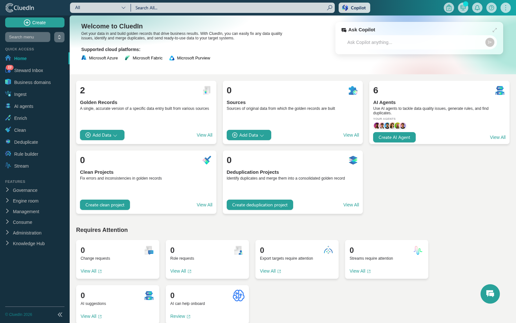516x323 pixels.
Task: Click the Golden Records card icon
Action: click(x=207, y=90)
